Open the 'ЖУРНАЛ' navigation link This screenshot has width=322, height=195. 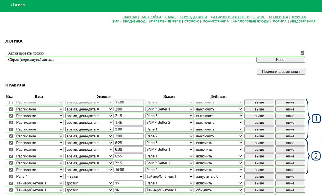coord(299,17)
